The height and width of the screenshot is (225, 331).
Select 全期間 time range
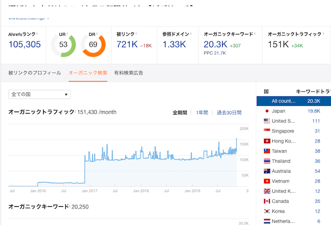(180, 113)
